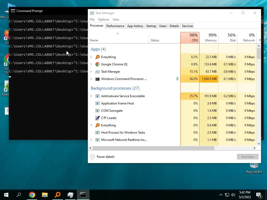Expand Microsoft Network Realtime Inspection row
The width and height of the screenshot is (267, 200).
tap(91, 140)
